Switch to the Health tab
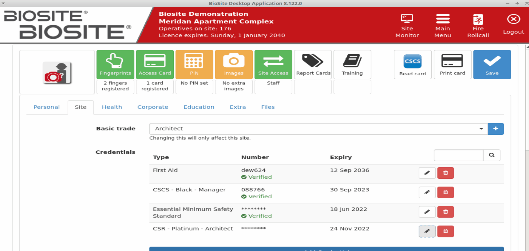Viewport: 529px width, 251px height. click(112, 107)
